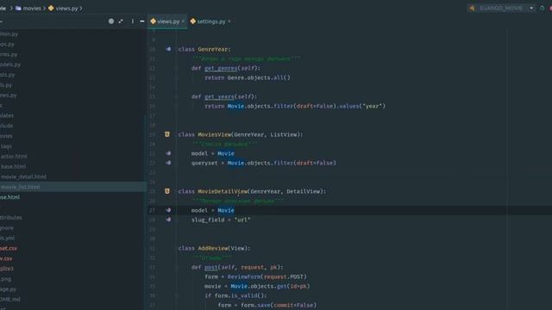This screenshot has height=310, width=552.
Task: Click the subclass marker beside class GenreYear
Action: [x=168, y=49]
